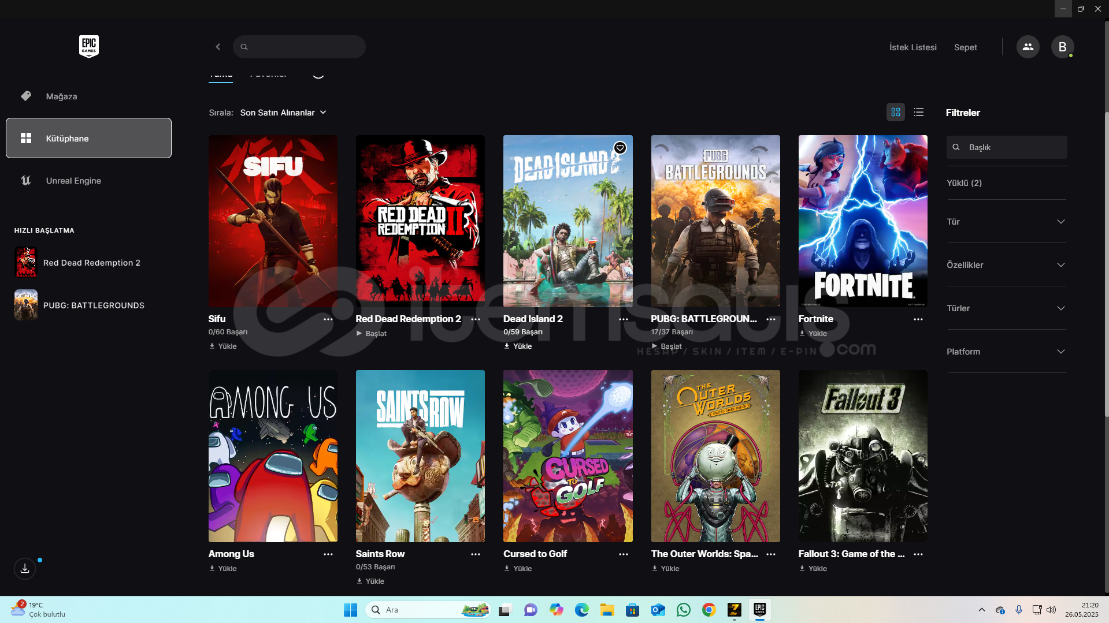Select Kütüphane in the sidebar
Screen dimensions: 1109x623
88,138
